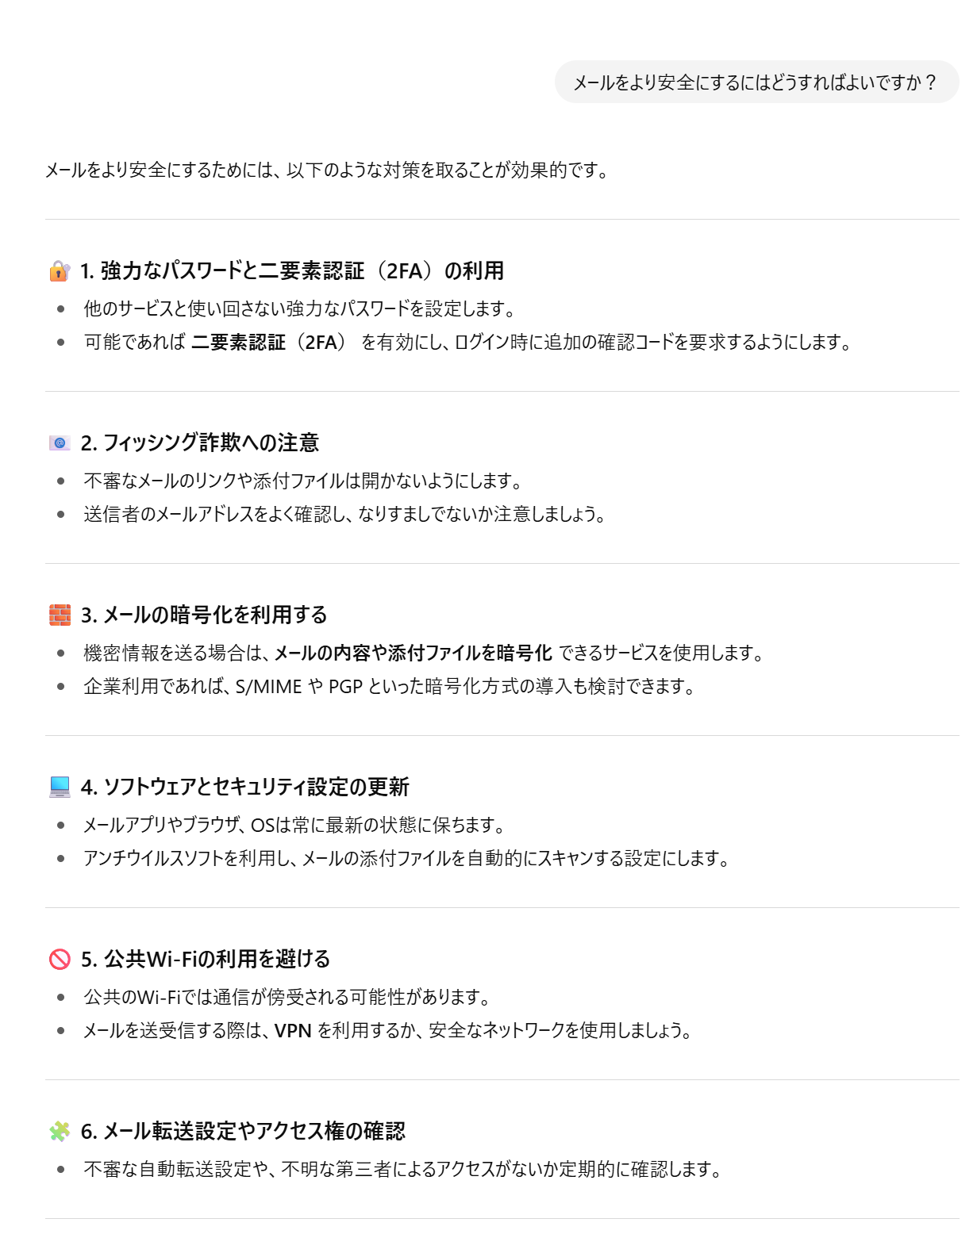Click the heading '6. メール転送設定やアクセス権の確認'

click(x=243, y=1131)
